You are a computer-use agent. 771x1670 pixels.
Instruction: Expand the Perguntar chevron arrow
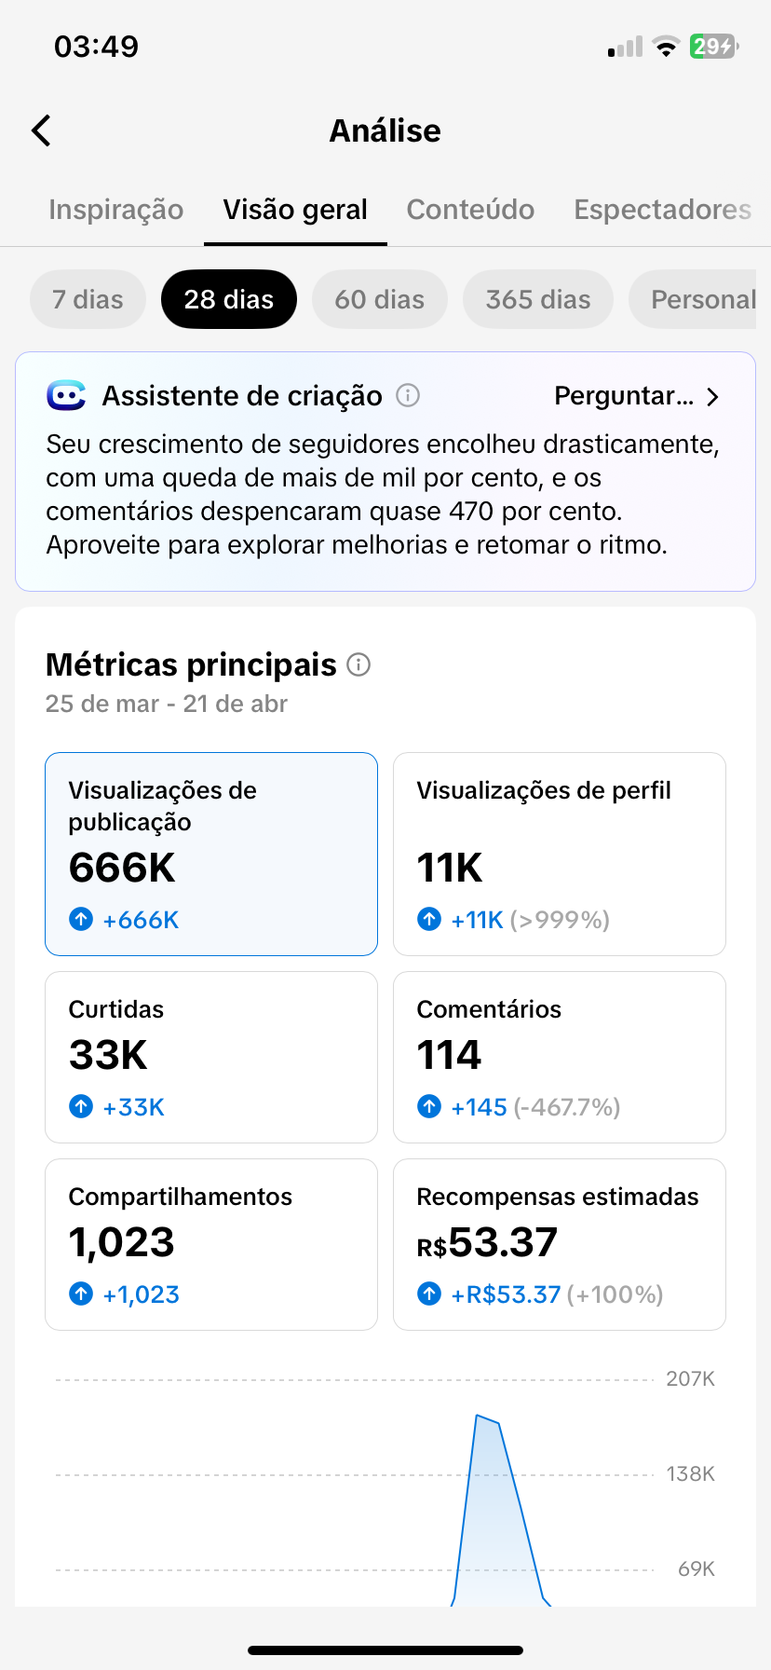712,397
